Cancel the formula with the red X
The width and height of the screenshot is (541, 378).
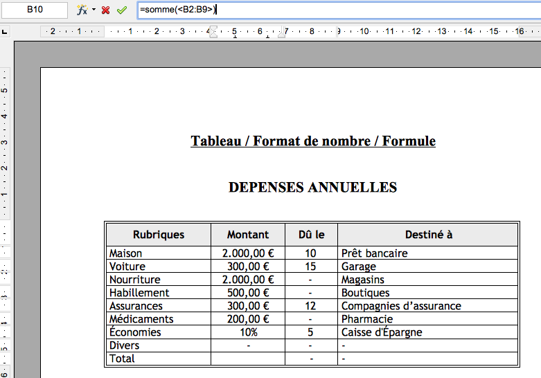(105, 10)
